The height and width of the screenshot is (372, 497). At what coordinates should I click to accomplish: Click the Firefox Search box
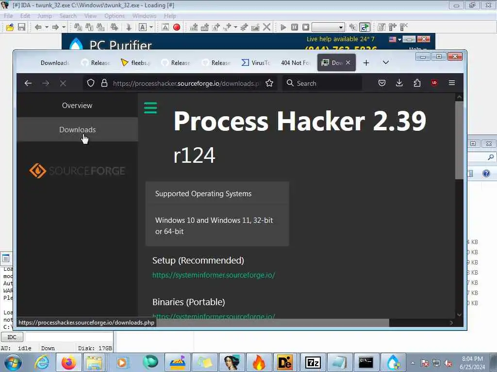[x=322, y=83]
